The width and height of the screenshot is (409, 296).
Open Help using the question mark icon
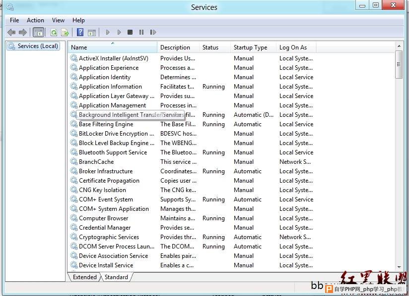click(80, 33)
